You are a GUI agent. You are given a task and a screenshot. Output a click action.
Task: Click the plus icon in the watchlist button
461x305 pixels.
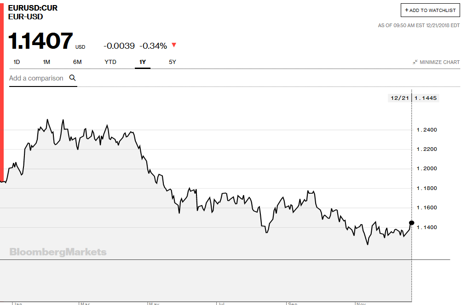click(x=406, y=10)
